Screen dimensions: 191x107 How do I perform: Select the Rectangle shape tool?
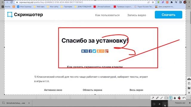pyautogui.click(x=166, y=98)
